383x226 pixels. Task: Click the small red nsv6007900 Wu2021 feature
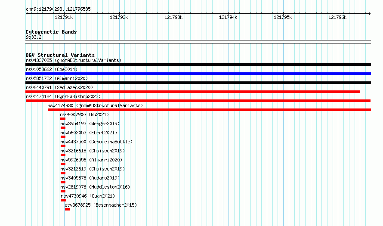point(63,119)
